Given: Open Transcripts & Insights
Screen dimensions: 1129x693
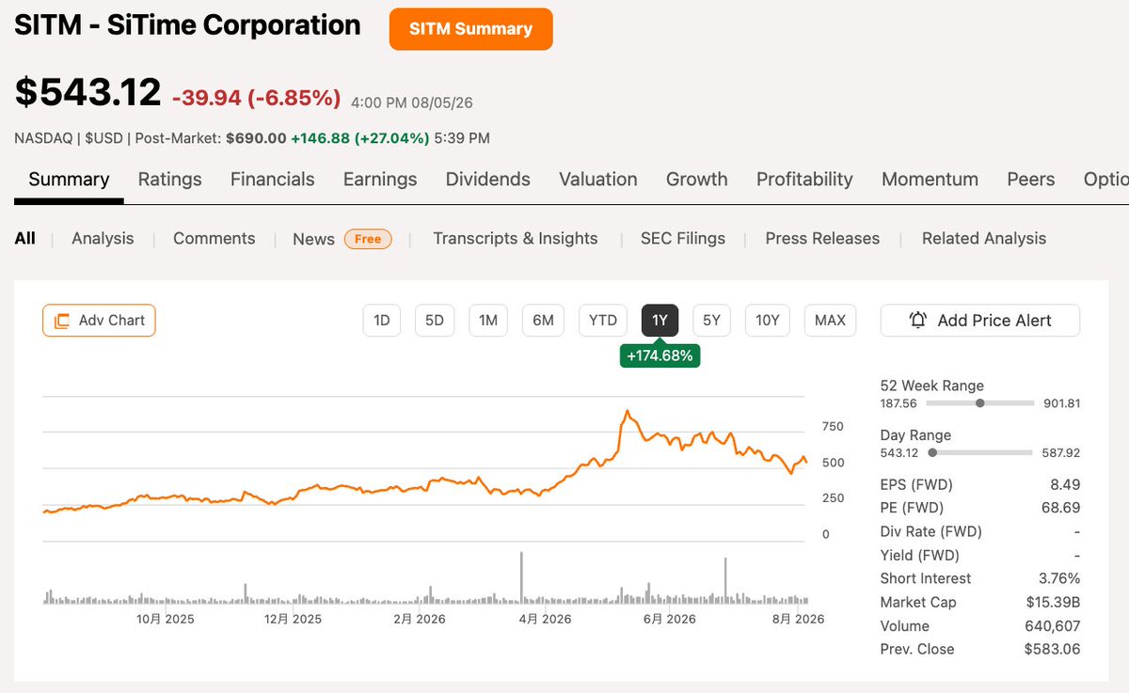Looking at the screenshot, I should 516,239.
